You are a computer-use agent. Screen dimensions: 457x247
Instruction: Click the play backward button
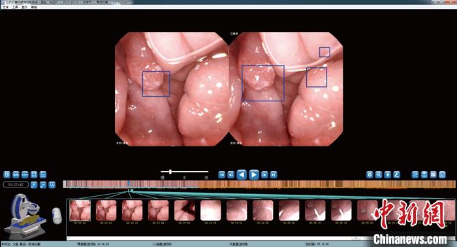(x=242, y=174)
